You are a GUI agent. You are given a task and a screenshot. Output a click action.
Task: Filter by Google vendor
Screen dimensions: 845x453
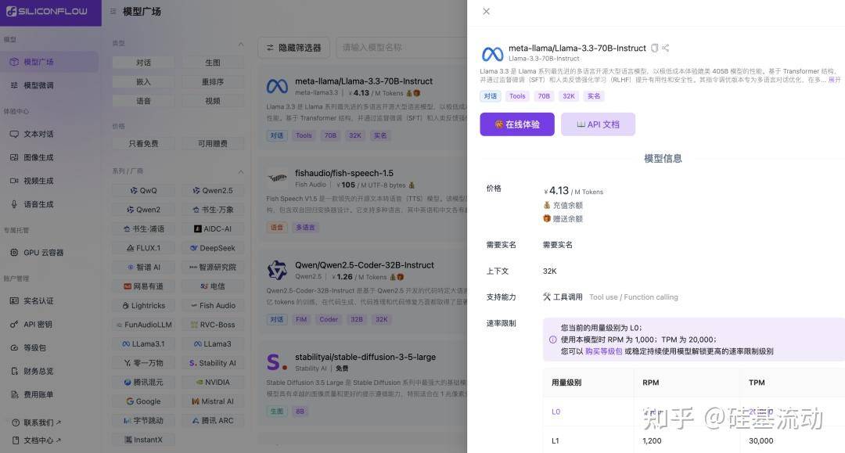(143, 402)
